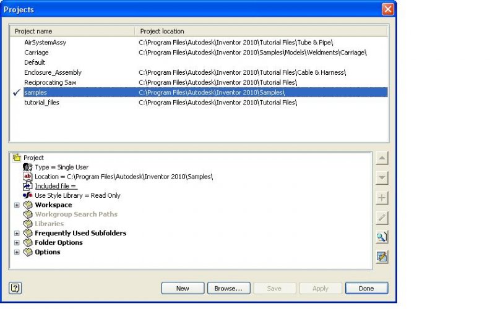Screen dimensions: 495x309
Task: Select the Frequently Used Subfolders label
Action: click(x=80, y=234)
